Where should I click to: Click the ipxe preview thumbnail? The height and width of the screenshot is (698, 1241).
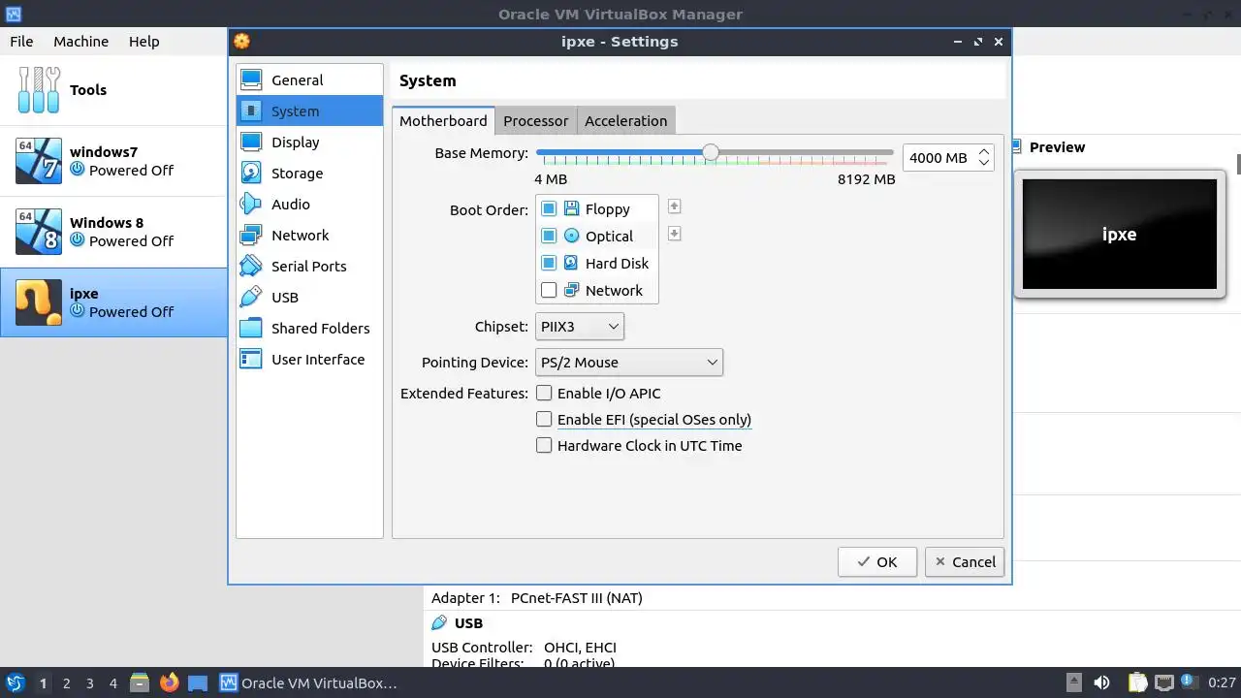click(1119, 234)
